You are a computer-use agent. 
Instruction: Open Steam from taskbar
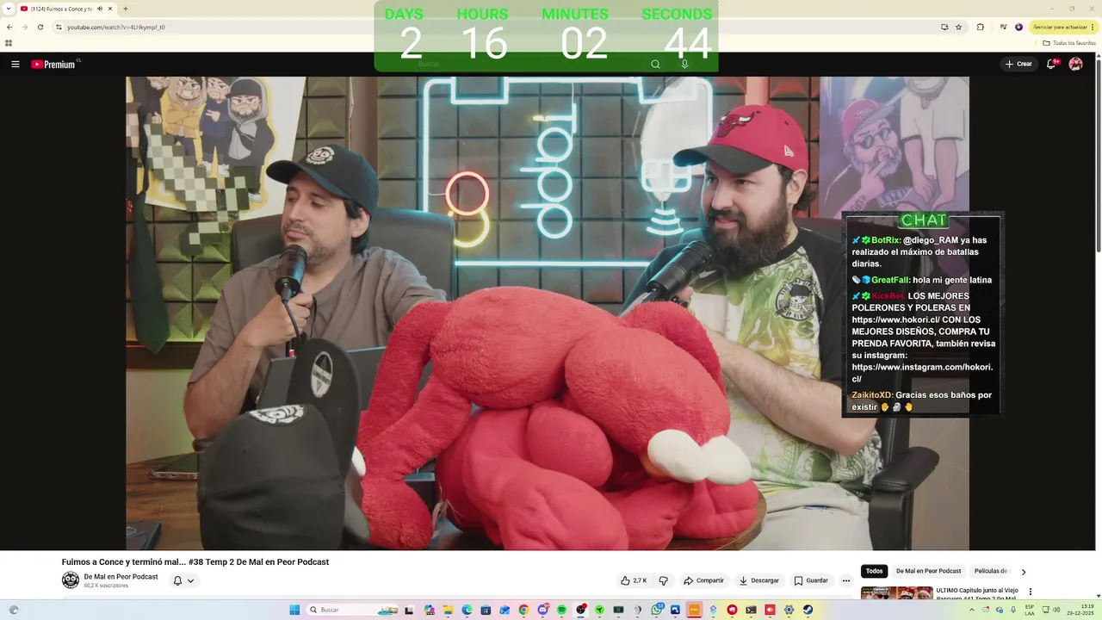point(808,610)
